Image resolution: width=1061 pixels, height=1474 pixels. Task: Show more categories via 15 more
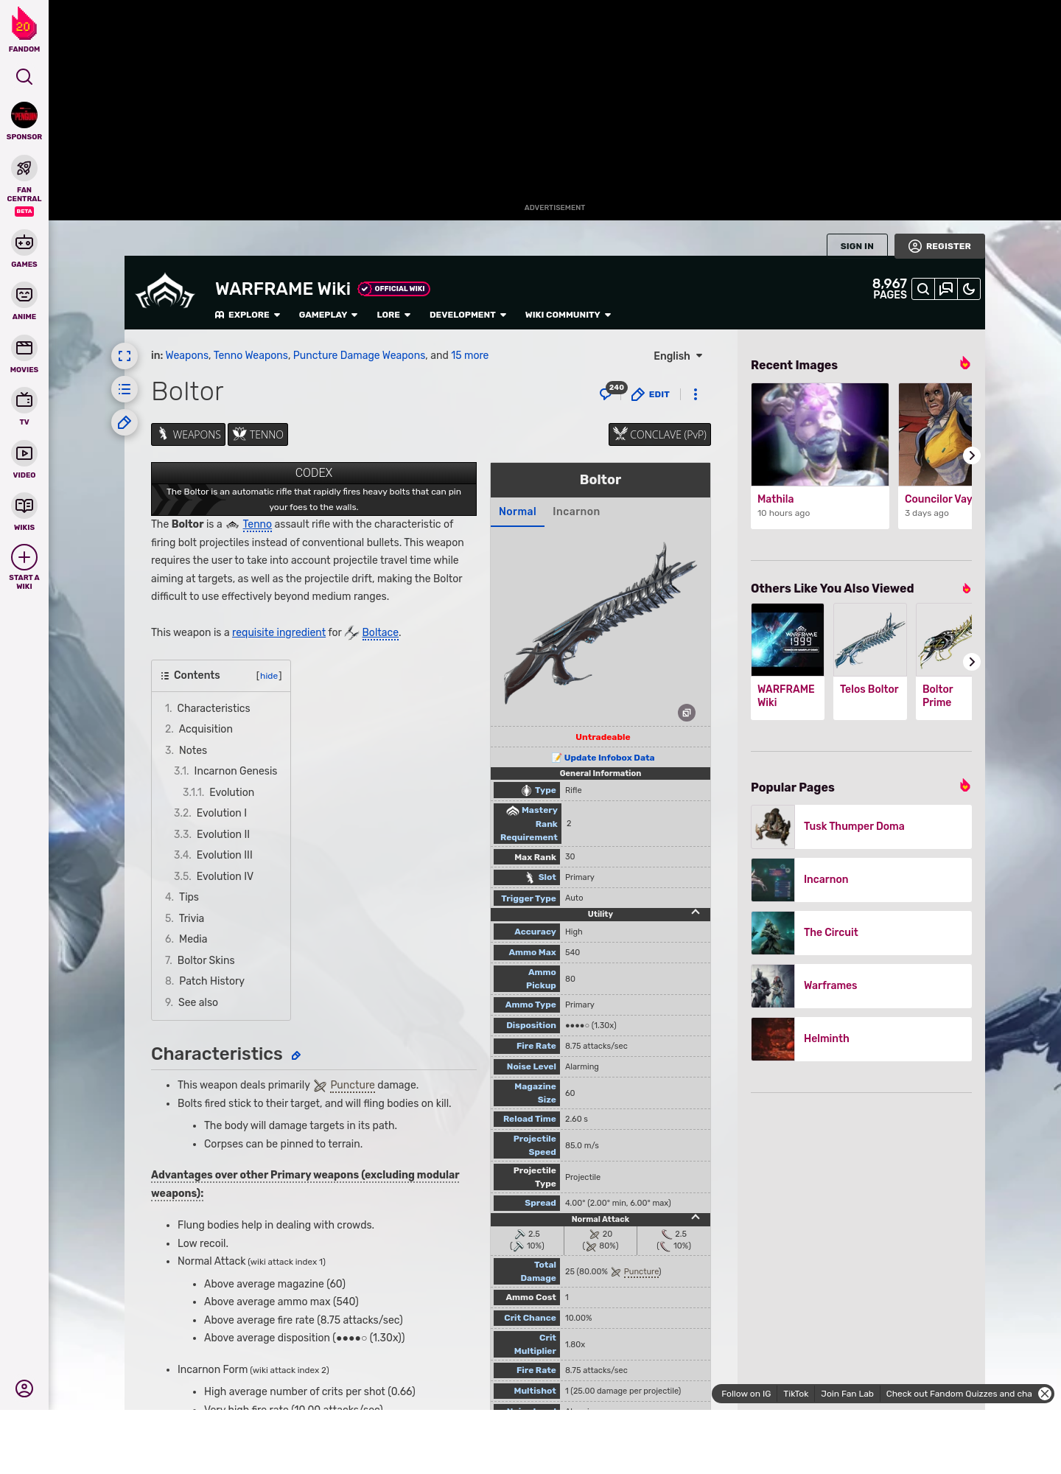tap(469, 355)
